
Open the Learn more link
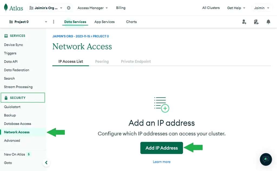[161, 162]
